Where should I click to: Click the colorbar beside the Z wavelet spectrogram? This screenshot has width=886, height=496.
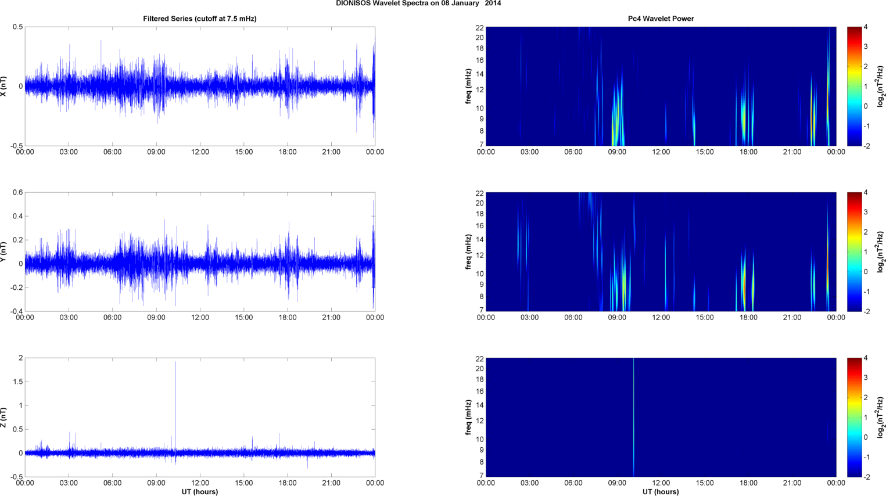click(x=854, y=418)
